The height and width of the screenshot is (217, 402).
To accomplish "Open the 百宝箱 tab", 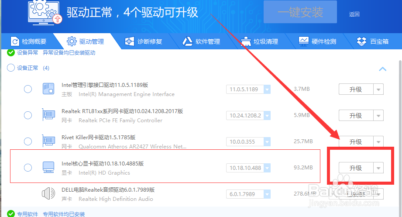I will coord(372,41).
